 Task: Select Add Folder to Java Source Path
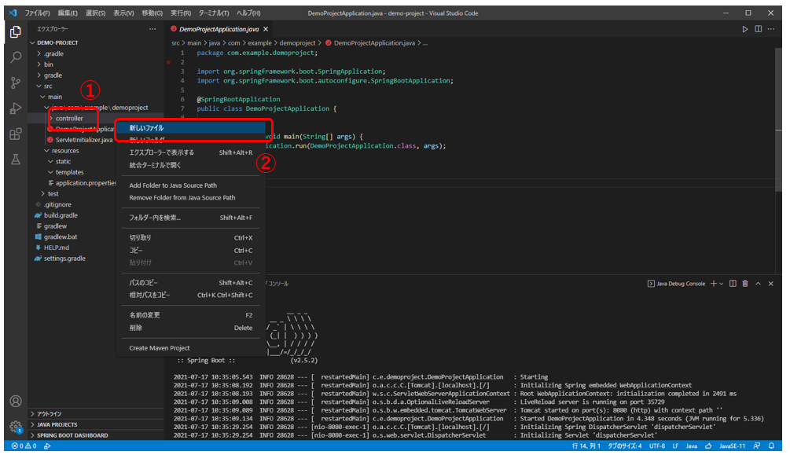point(190,185)
